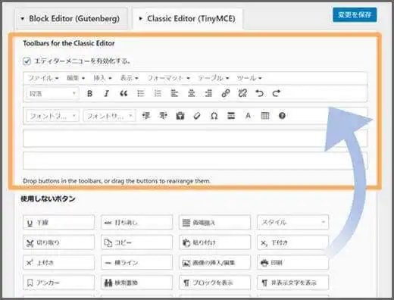Click the 上付き superscript button
Image resolution: width=394 pixels, height=300 pixels.
(x=58, y=262)
